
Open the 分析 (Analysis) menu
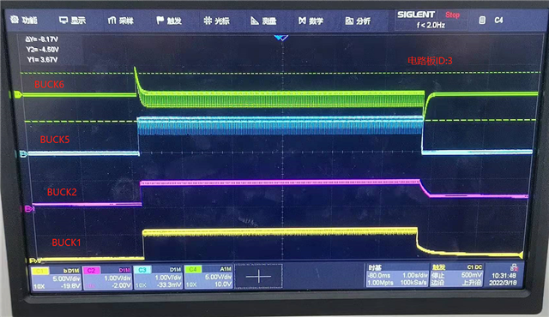pyautogui.click(x=358, y=21)
